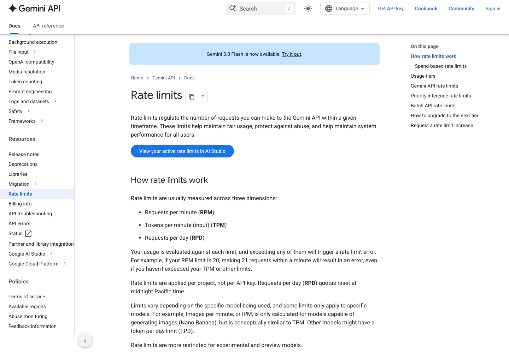Image resolution: width=509 pixels, height=353 pixels.
Task: Open Terms of service page
Action: [27, 297]
